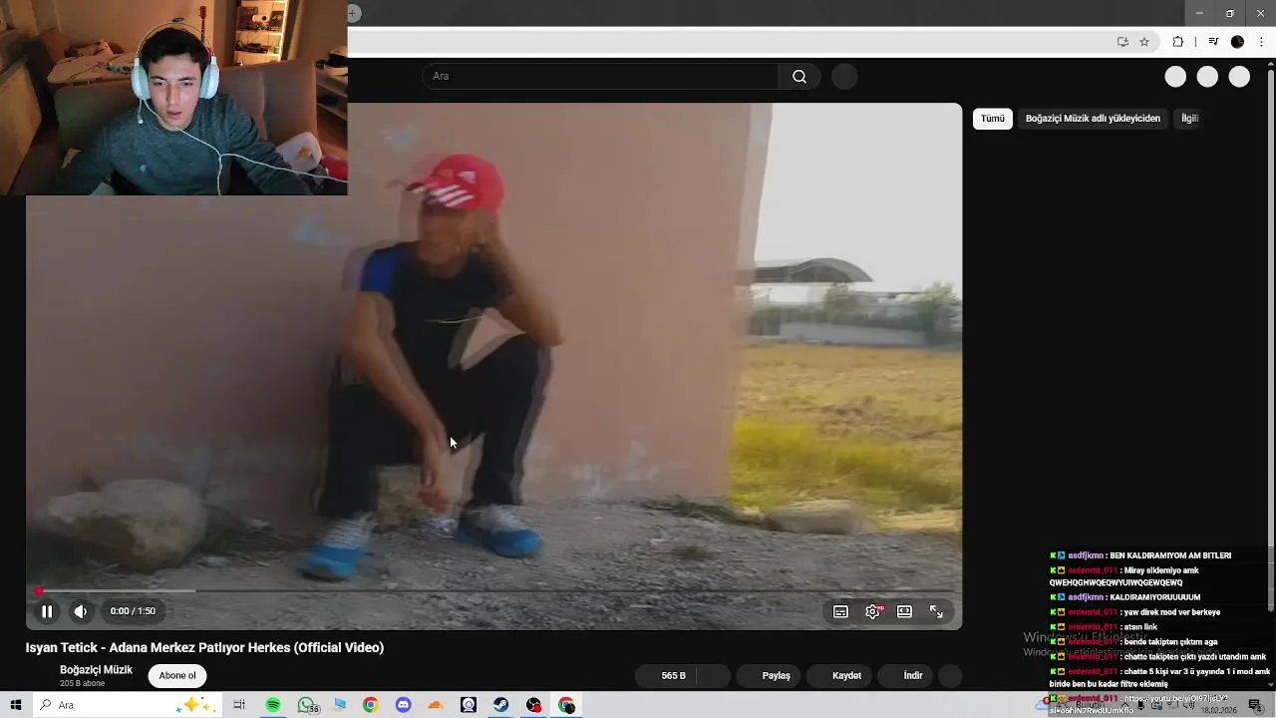Open WhatsApp from the taskbar
The height and width of the screenshot is (718, 1276).
[x=306, y=705]
